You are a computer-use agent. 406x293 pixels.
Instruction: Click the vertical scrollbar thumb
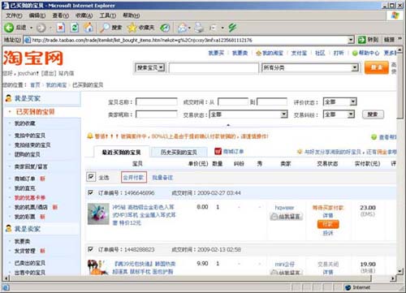click(x=400, y=86)
